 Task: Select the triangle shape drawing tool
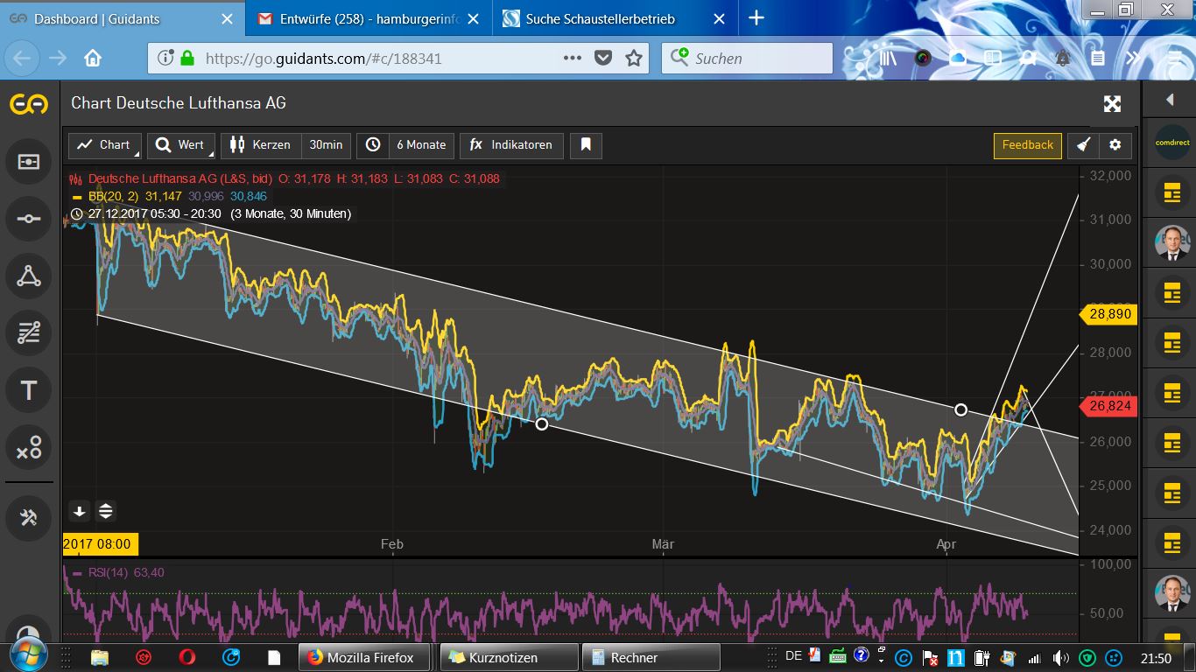29,276
